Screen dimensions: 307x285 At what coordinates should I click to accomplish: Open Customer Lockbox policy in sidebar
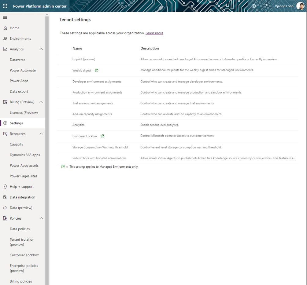point(24,255)
